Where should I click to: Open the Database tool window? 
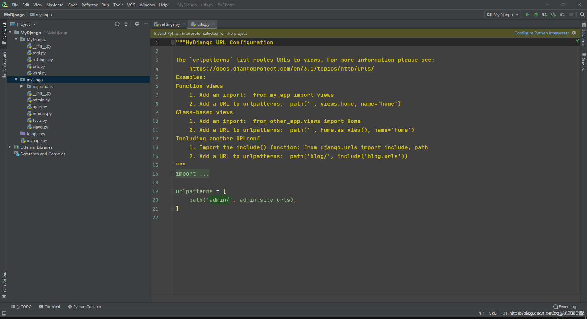pos(583,34)
